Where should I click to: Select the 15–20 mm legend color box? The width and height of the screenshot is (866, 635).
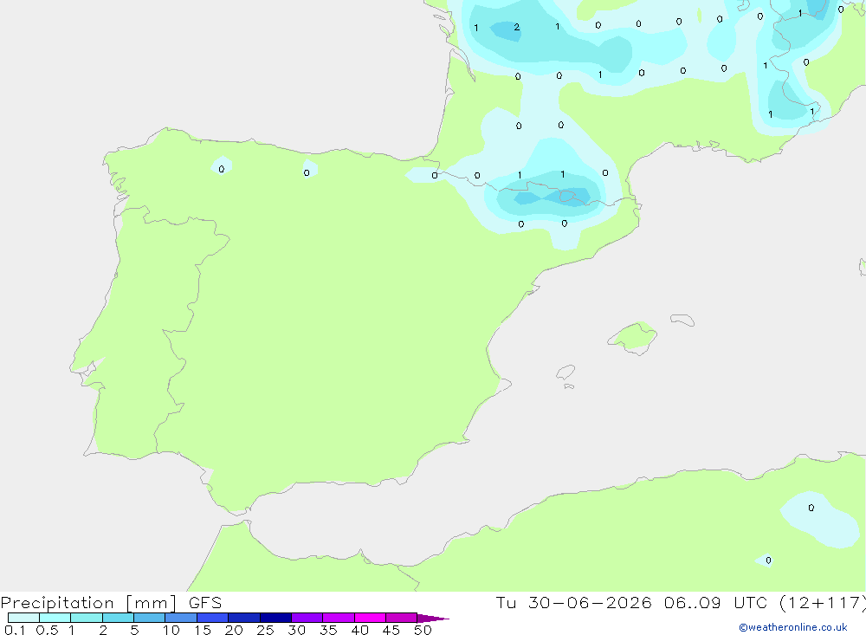tap(213, 618)
